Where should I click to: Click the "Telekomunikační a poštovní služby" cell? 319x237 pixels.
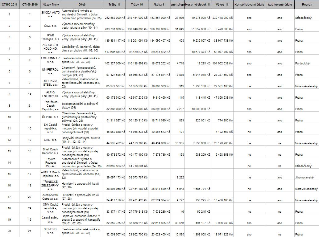coord(82,106)
